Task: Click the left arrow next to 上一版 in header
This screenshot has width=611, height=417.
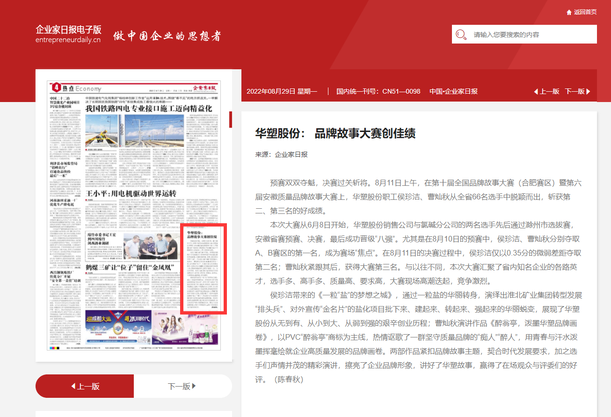Action: 536,92
